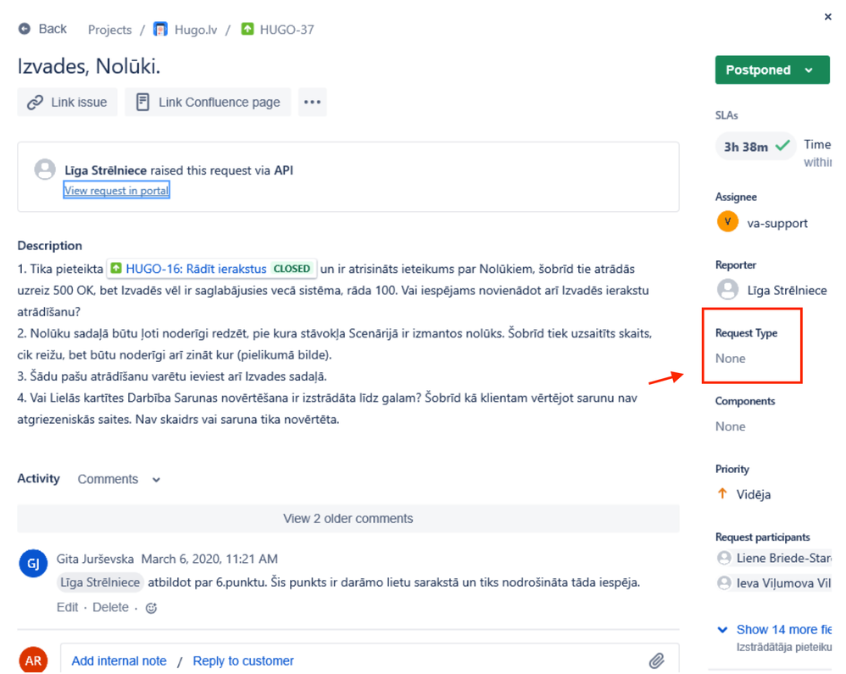This screenshot has width=846, height=674.
Task: Click the Līga Strēlniece mention in comment
Action: pos(100,582)
